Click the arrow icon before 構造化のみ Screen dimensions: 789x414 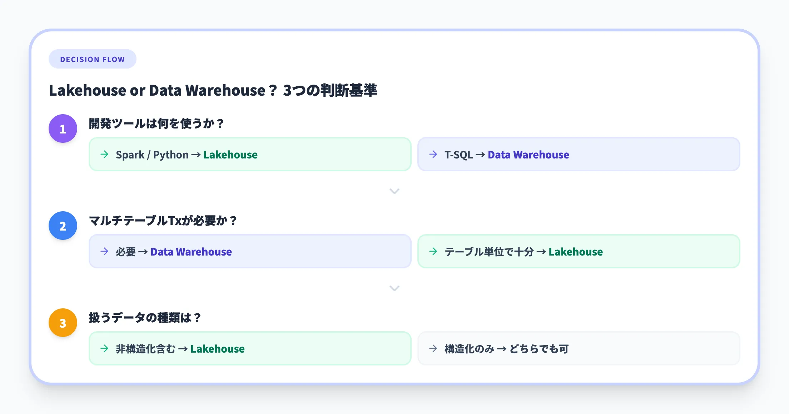click(433, 349)
